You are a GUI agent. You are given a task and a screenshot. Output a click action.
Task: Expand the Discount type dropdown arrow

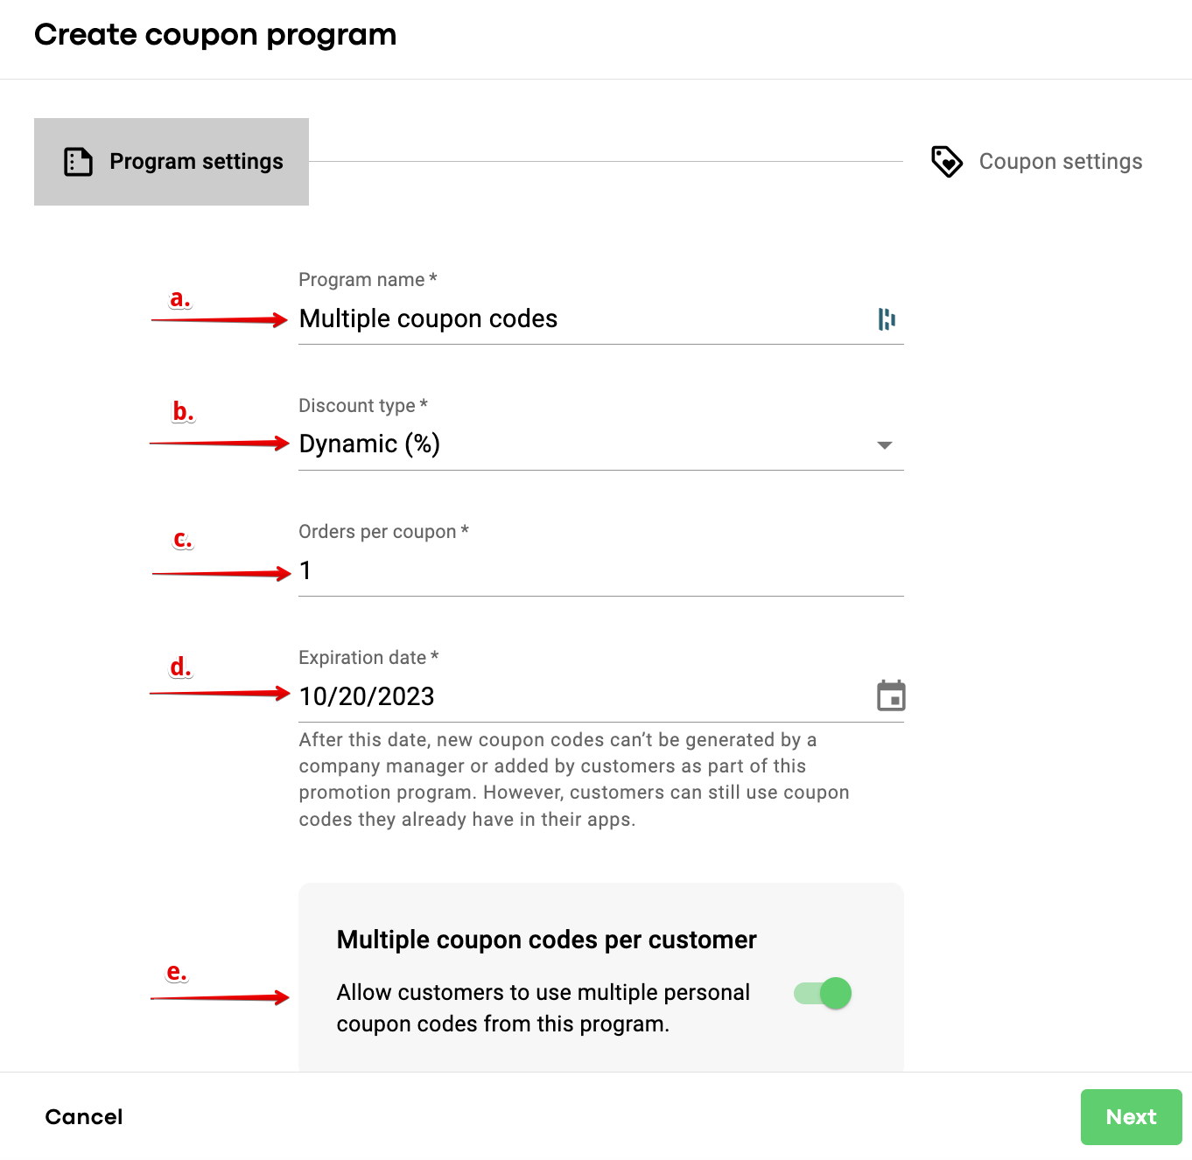click(885, 445)
